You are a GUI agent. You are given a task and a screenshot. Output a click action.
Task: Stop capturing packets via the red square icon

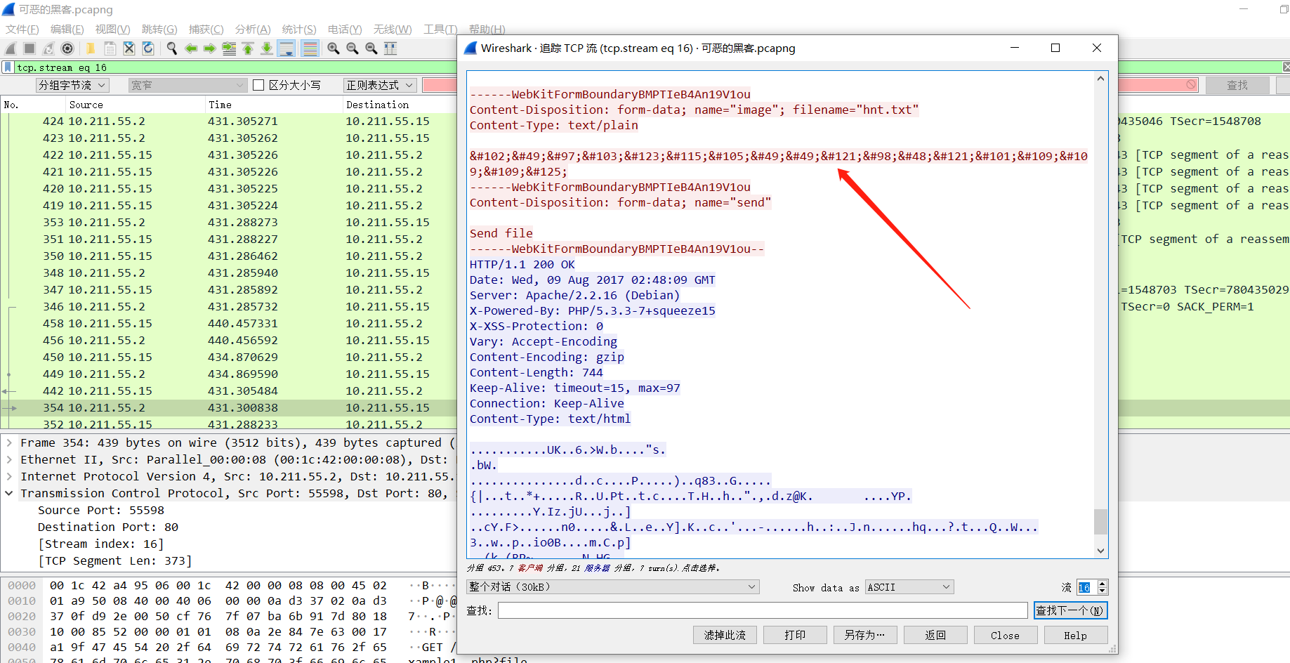pyautogui.click(x=28, y=48)
